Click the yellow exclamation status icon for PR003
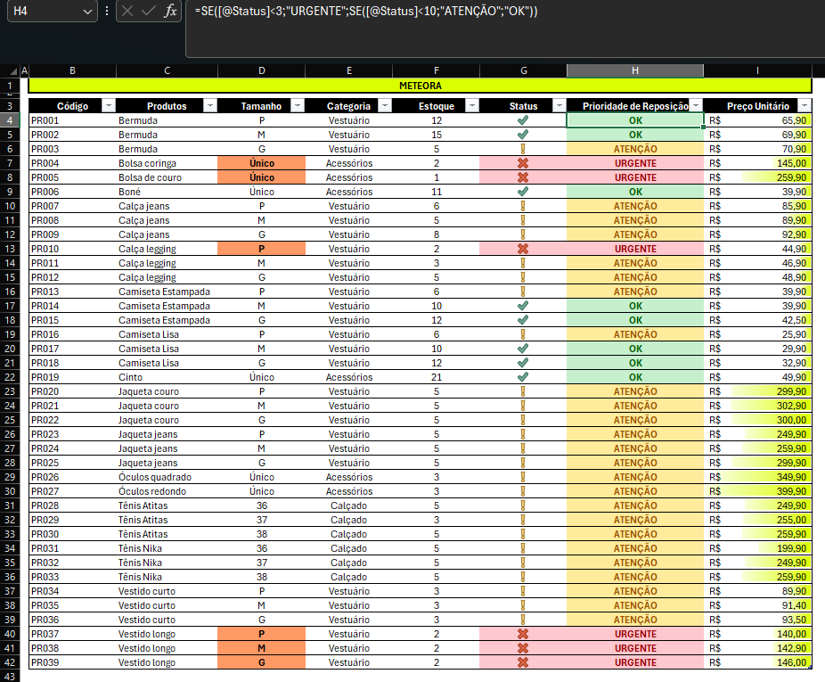The width and height of the screenshot is (825, 682). (523, 149)
